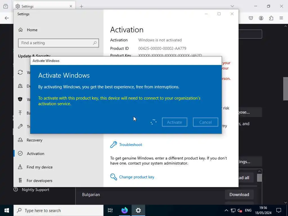
Task: Click the key icon beside Change product key
Action: tap(114, 177)
